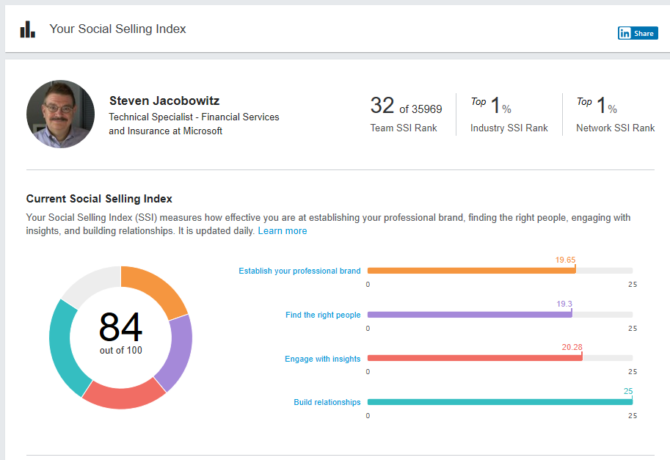
Task: Open the Build relationships label
Action: tap(327, 402)
